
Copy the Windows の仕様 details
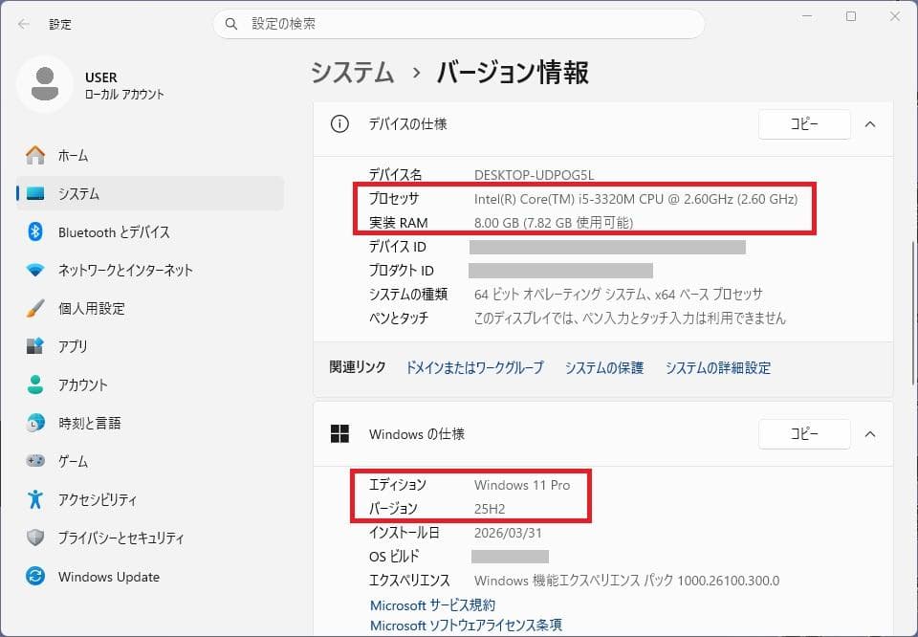click(x=803, y=434)
